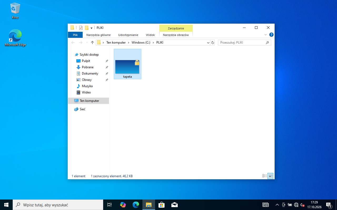The image size is (337, 210).
Task: Open the Udostępnianie ribbon tab
Action: point(128,35)
